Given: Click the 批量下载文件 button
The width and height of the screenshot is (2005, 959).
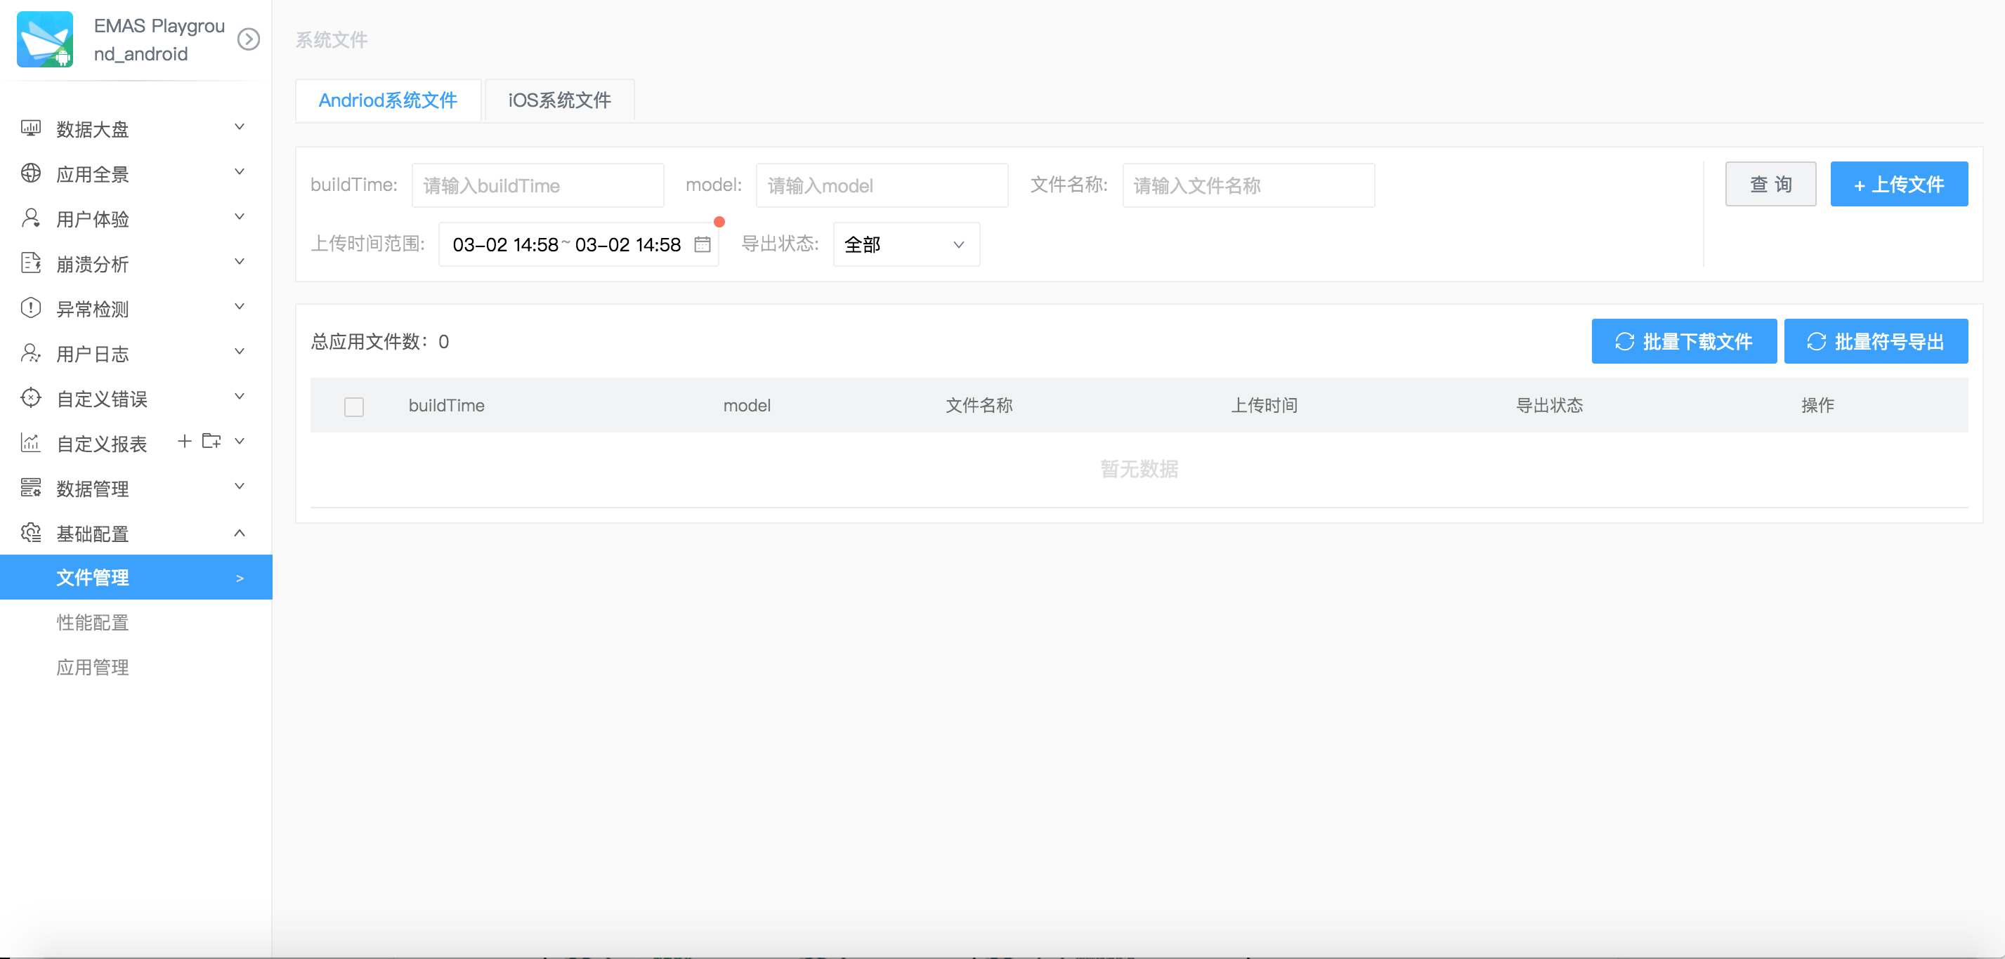Looking at the screenshot, I should pyautogui.click(x=1683, y=341).
